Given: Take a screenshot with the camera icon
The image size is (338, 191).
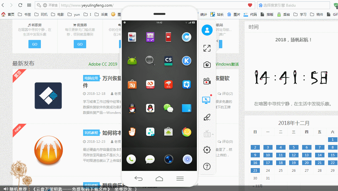Looking at the screenshot, I should (x=207, y=64).
